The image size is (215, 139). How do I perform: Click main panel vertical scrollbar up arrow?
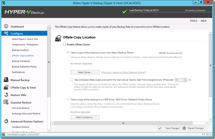[x=211, y=33]
